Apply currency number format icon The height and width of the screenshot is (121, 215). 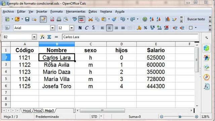pyautogui.click(x=139, y=28)
